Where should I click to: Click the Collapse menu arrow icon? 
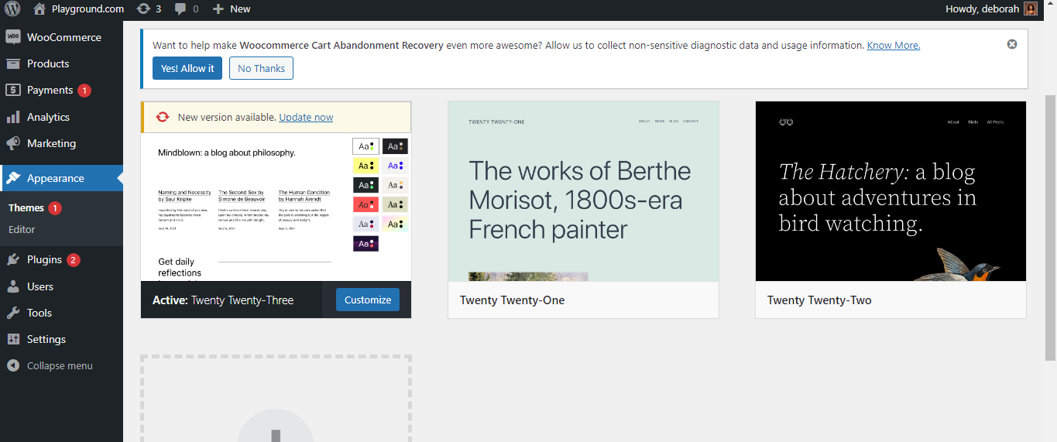pyautogui.click(x=13, y=365)
